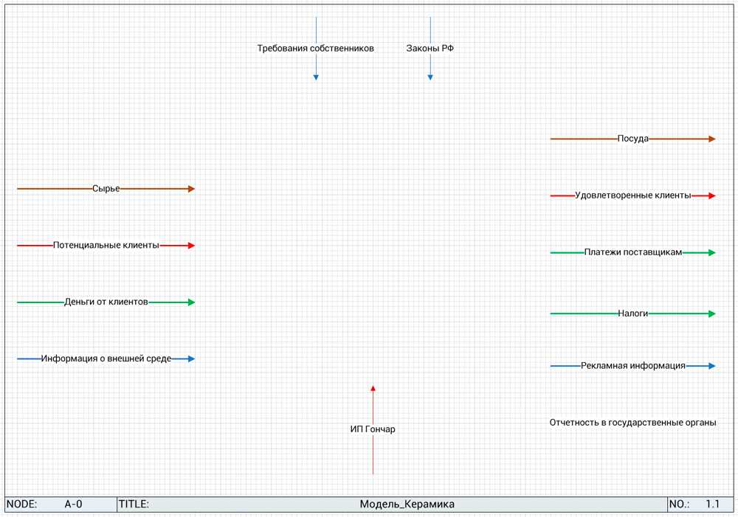
Task: Click the 'Потенциальные клиенты' arrow label
Action: pyautogui.click(x=106, y=246)
